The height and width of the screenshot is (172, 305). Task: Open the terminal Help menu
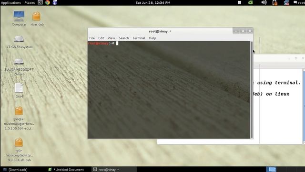tap(152, 38)
